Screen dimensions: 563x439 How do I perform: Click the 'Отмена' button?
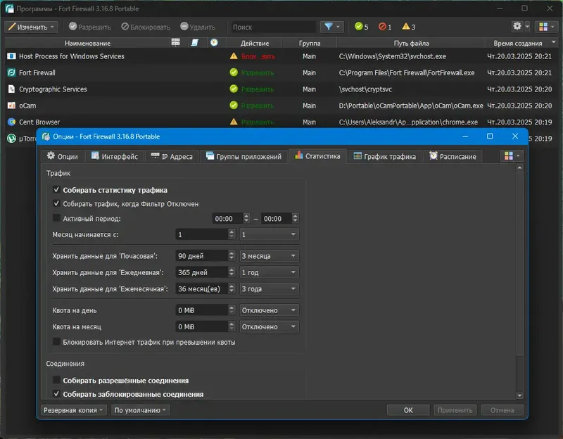502,409
